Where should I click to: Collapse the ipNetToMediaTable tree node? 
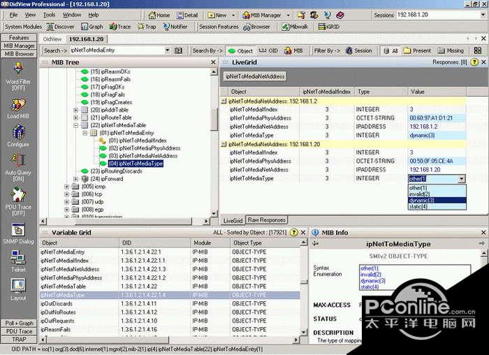75,125
